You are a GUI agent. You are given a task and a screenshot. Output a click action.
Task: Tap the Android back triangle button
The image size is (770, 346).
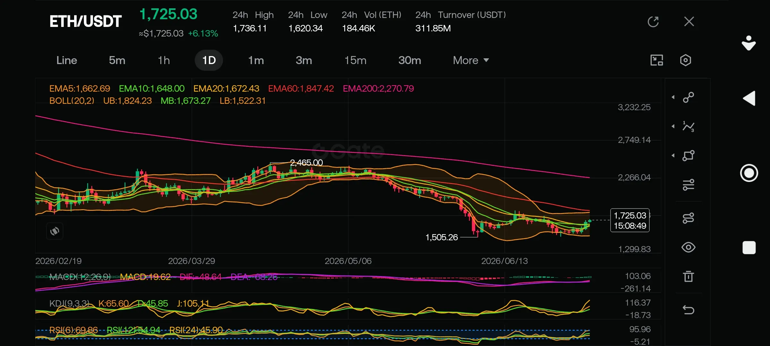(749, 98)
